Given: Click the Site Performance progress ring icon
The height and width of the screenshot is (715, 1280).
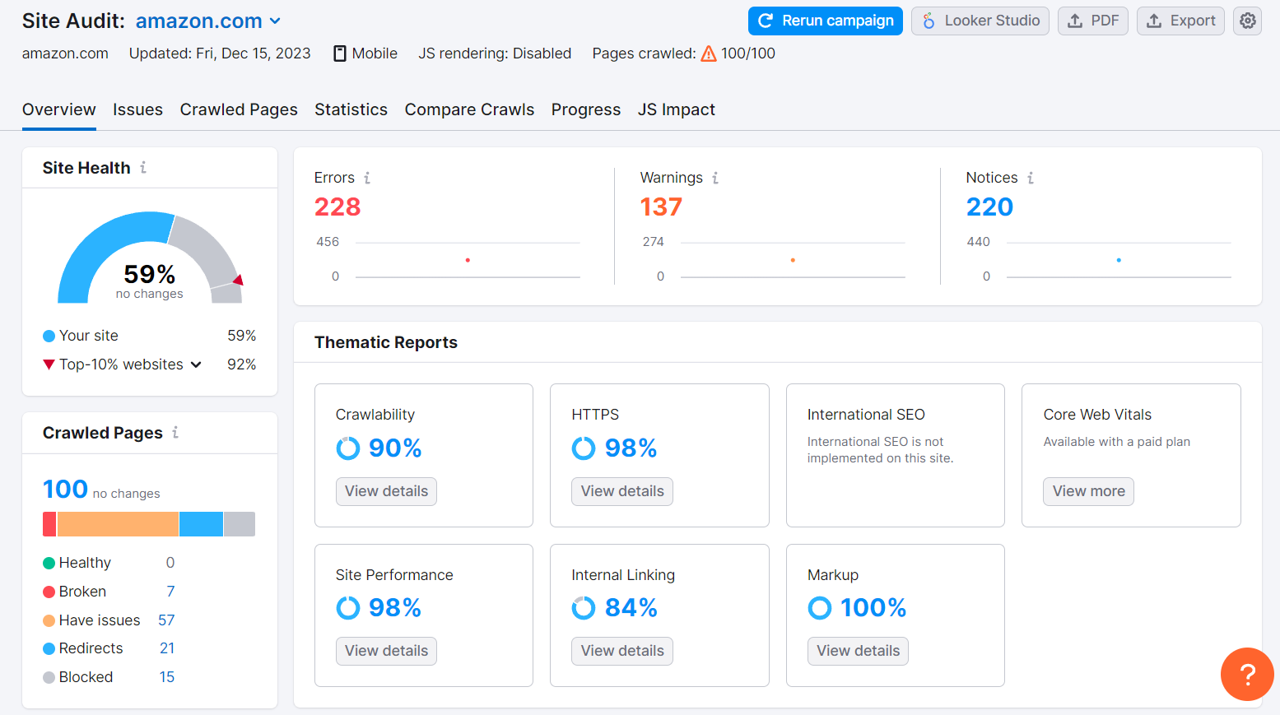Looking at the screenshot, I should click(x=348, y=608).
